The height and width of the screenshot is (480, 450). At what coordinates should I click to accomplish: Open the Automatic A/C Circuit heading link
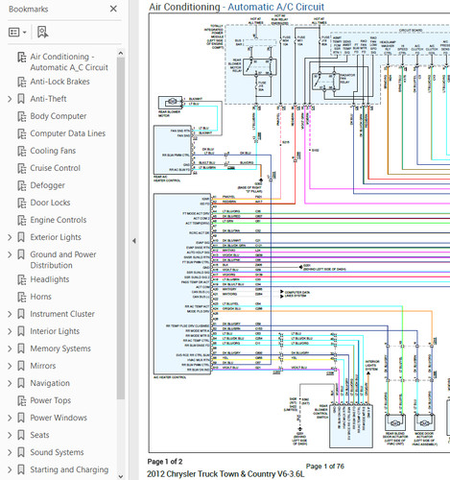coord(275,7)
